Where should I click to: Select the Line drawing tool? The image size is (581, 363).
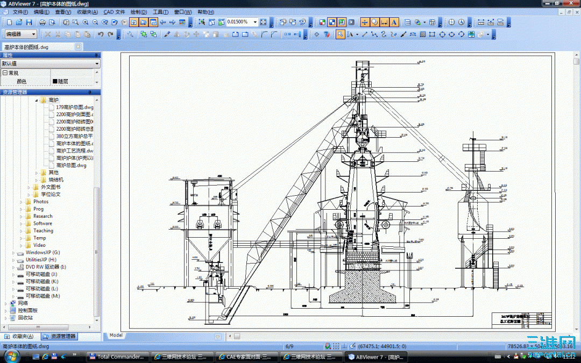click(x=365, y=34)
